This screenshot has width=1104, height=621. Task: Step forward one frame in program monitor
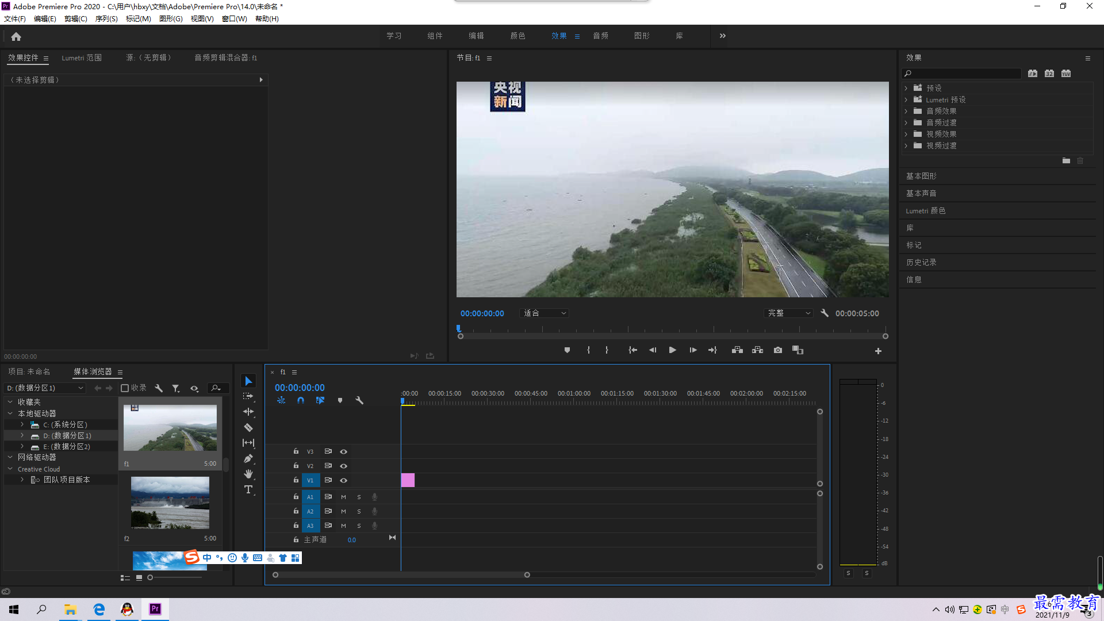pyautogui.click(x=693, y=350)
